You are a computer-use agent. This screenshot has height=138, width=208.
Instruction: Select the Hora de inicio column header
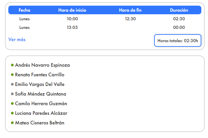click(72, 10)
